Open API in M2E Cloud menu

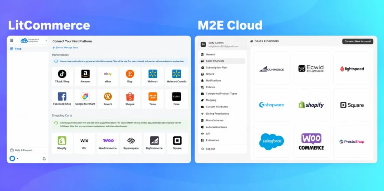(x=222, y=134)
